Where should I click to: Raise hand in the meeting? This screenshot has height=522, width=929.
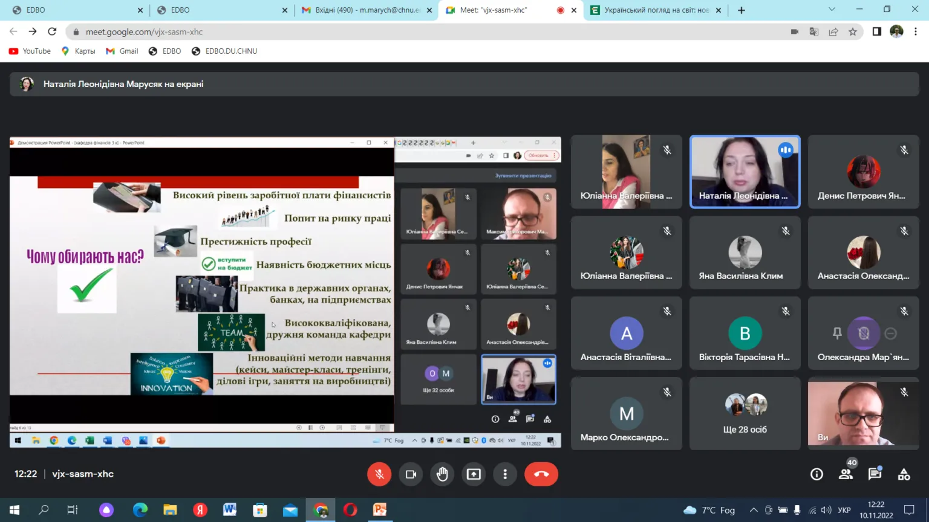click(442, 474)
